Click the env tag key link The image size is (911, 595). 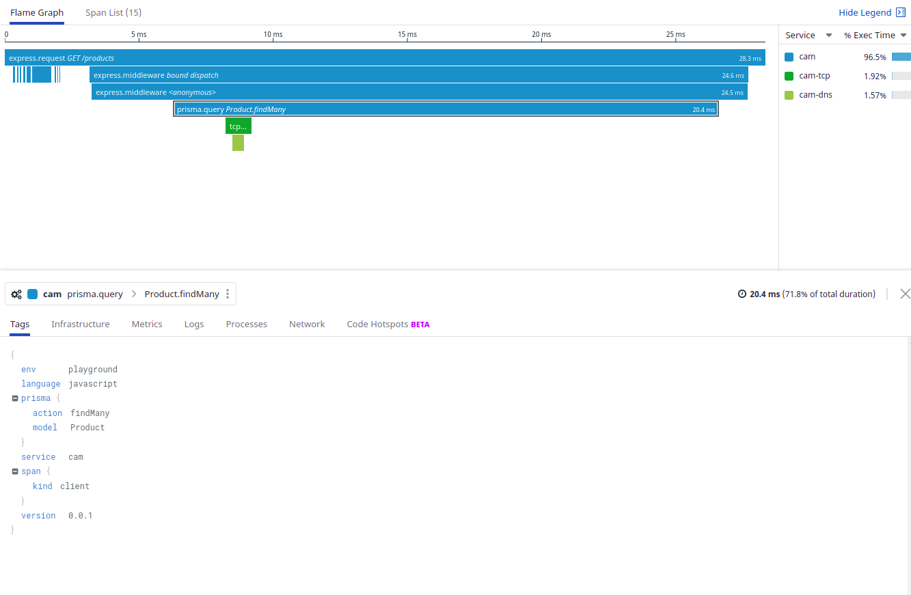click(x=28, y=369)
